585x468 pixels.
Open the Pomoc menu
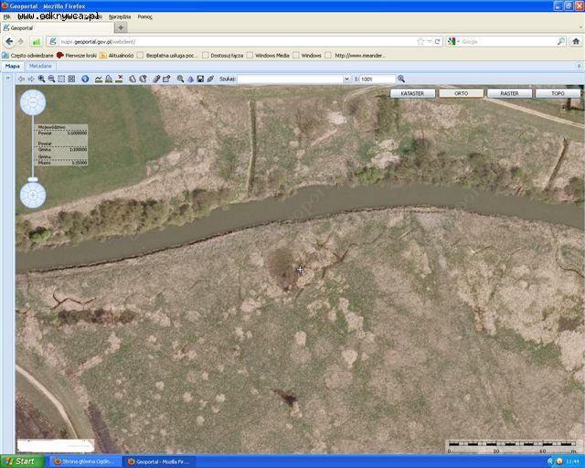pyautogui.click(x=144, y=16)
